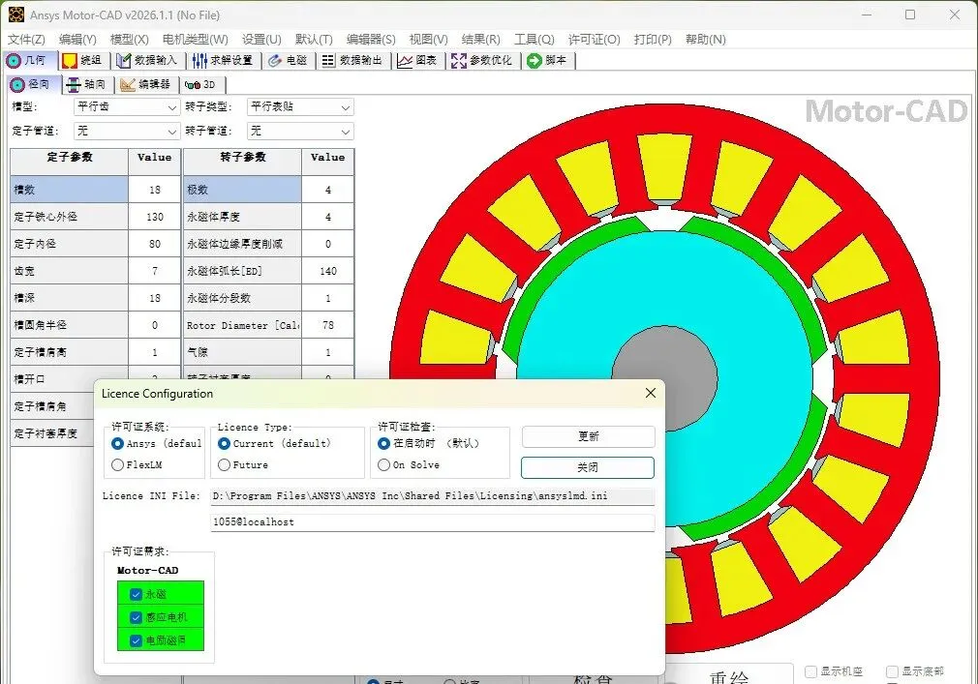Choose the Future licence type

(224, 464)
